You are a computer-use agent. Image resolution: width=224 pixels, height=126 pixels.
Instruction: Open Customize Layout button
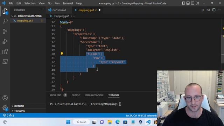pyautogui.click(x=197, y=3)
